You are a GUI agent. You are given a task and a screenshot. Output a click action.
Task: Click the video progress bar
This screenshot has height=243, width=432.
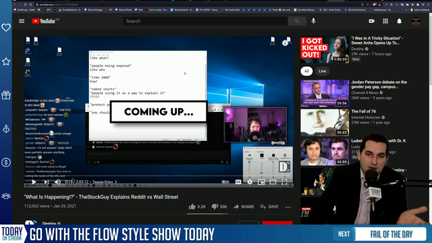pyautogui.click(x=159, y=175)
